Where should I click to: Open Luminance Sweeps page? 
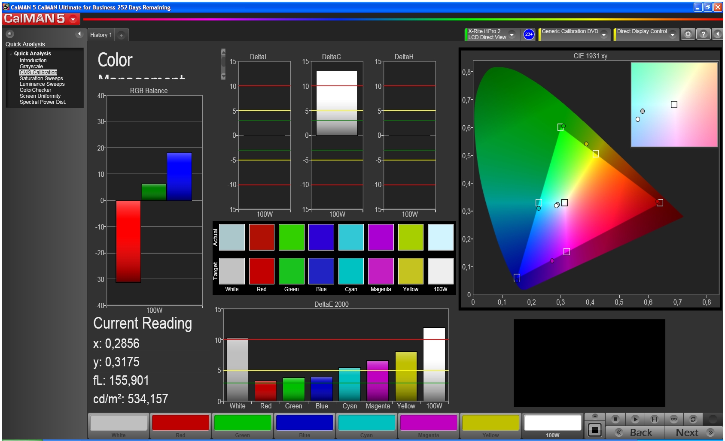coord(42,84)
